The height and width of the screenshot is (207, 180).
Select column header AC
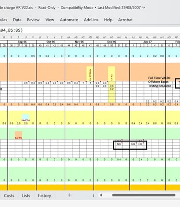pyautogui.click(x=83, y=37)
